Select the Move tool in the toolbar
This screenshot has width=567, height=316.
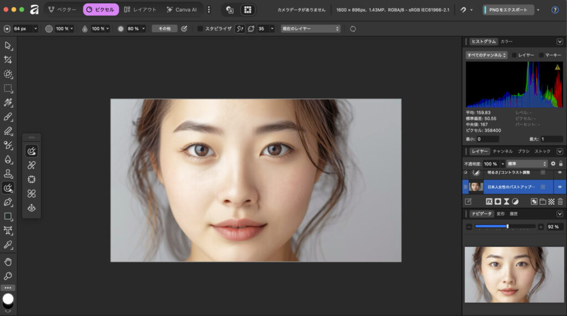pyautogui.click(x=8, y=45)
